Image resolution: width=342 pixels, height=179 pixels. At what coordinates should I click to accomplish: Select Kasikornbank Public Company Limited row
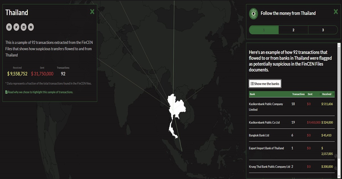point(292,107)
